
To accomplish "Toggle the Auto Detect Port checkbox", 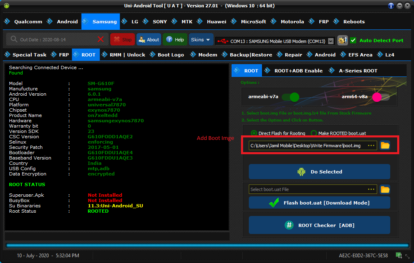I will coord(353,40).
